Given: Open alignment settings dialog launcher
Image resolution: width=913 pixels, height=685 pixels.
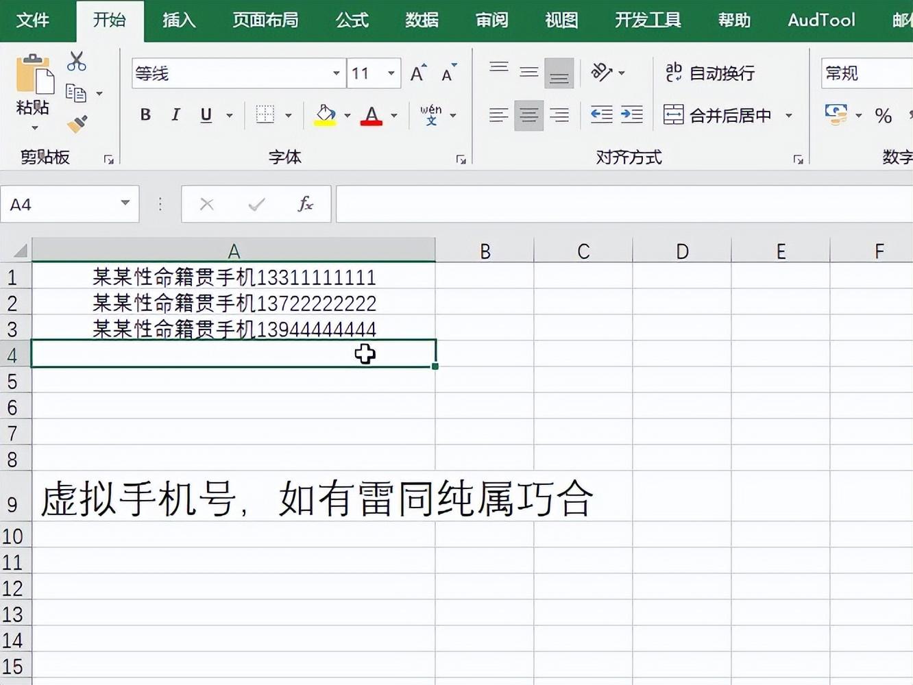Looking at the screenshot, I should click(x=798, y=159).
